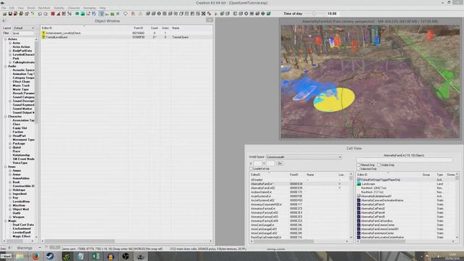This screenshot has height=261, width=464.
Task: Collapse the Character category in the tree
Action: [x=5, y=117]
